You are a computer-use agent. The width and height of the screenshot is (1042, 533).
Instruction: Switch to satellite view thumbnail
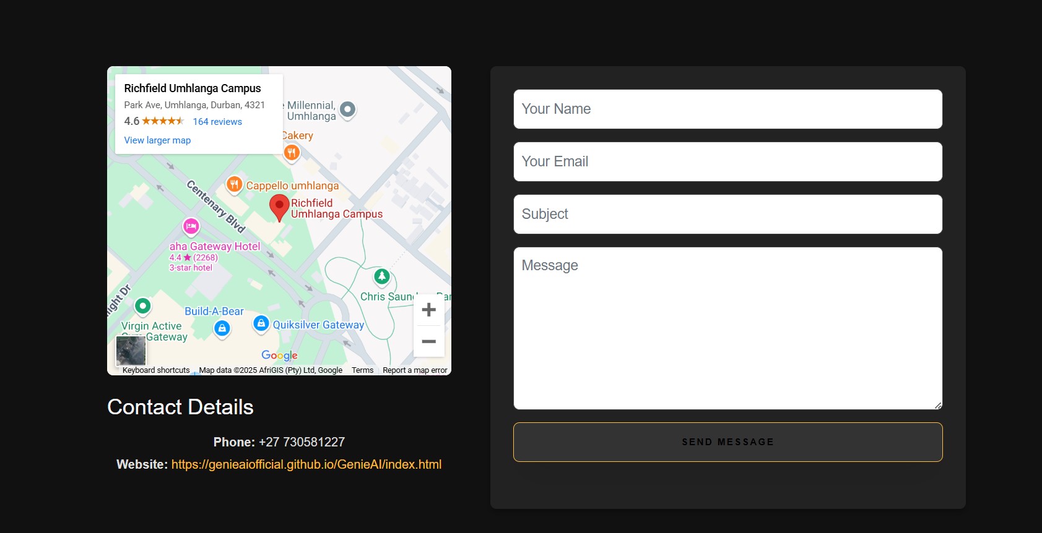click(131, 351)
